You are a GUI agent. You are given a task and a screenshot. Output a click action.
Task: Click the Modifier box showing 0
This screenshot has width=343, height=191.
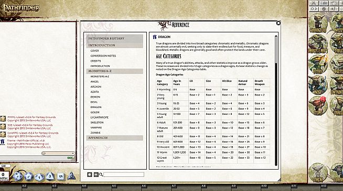tap(4, 176)
